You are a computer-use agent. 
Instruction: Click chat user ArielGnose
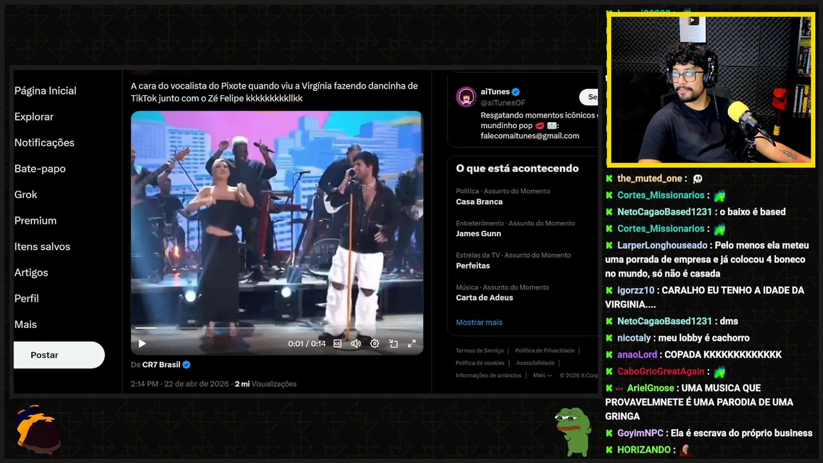pos(651,388)
